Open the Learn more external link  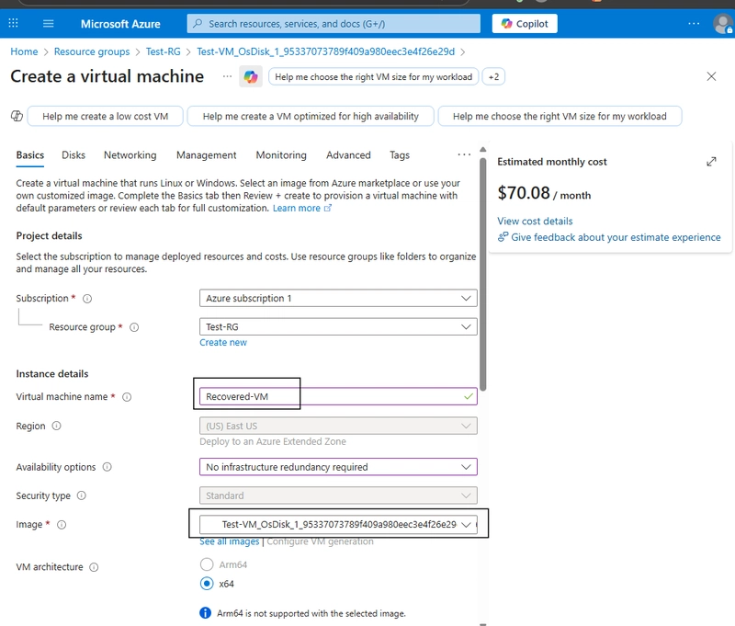pos(302,208)
